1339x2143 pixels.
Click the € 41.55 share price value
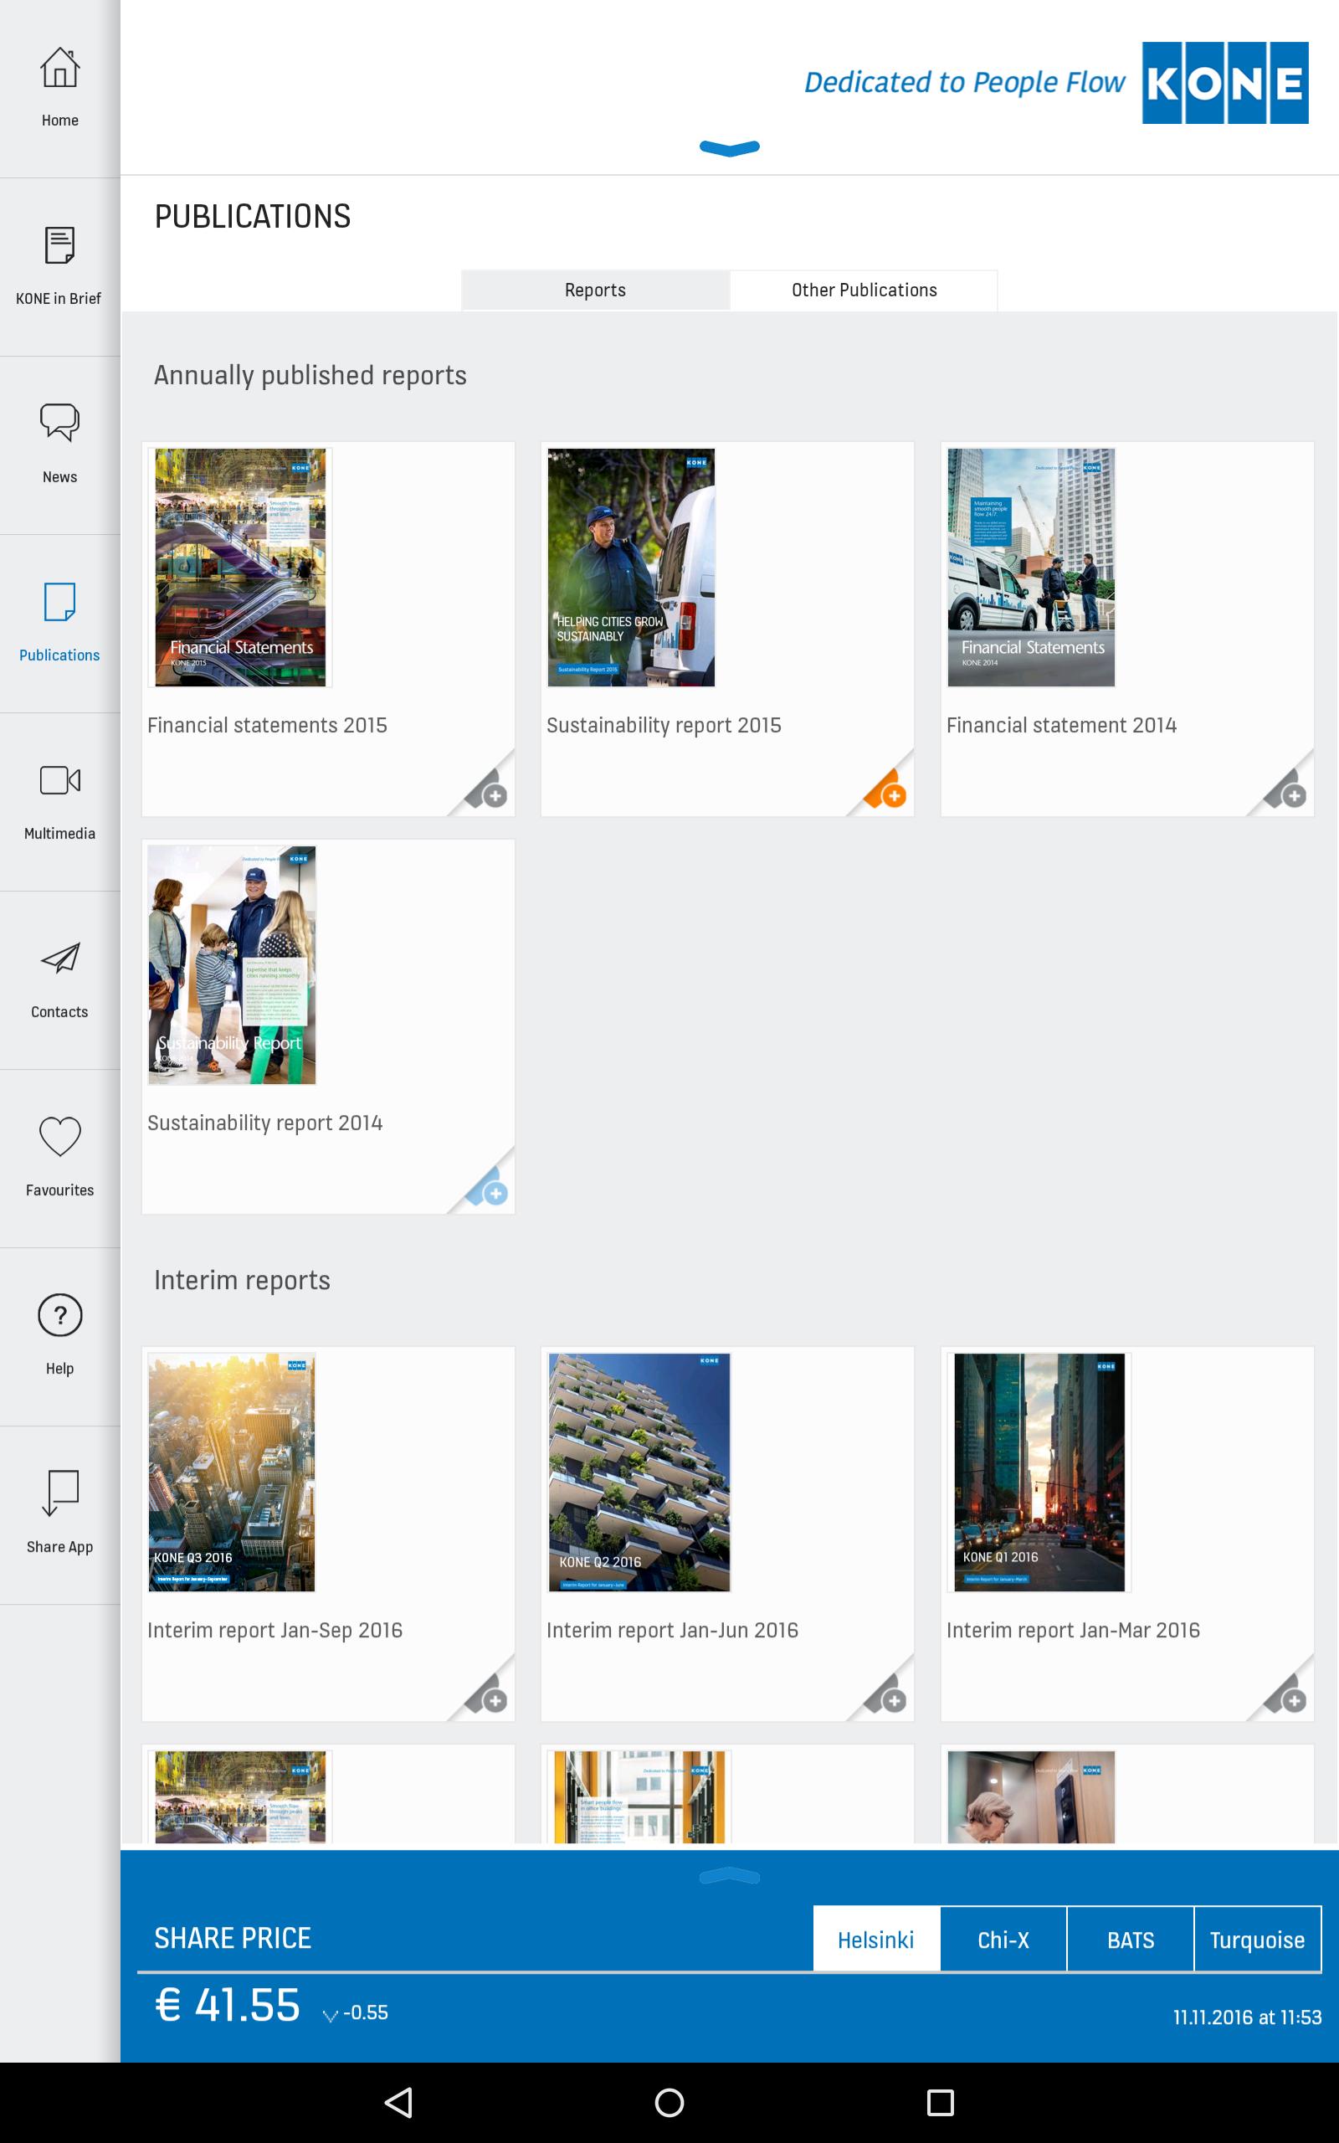point(228,2006)
